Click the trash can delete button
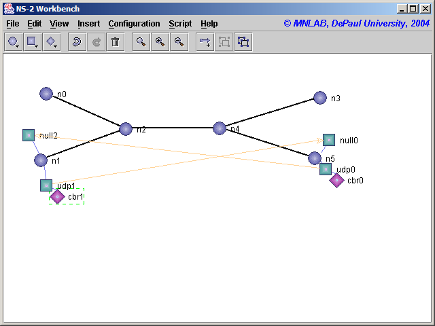 [x=116, y=42]
